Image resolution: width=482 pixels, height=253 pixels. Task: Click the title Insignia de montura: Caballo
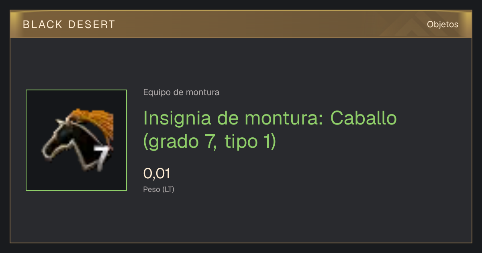(x=270, y=118)
